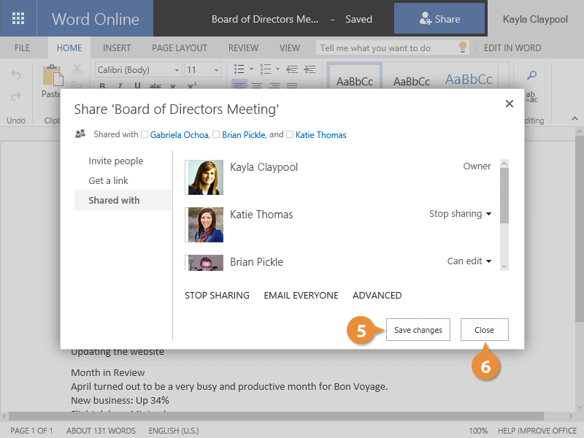
Task: Click the square box beside Brian Pickle link
Action: pos(216,135)
